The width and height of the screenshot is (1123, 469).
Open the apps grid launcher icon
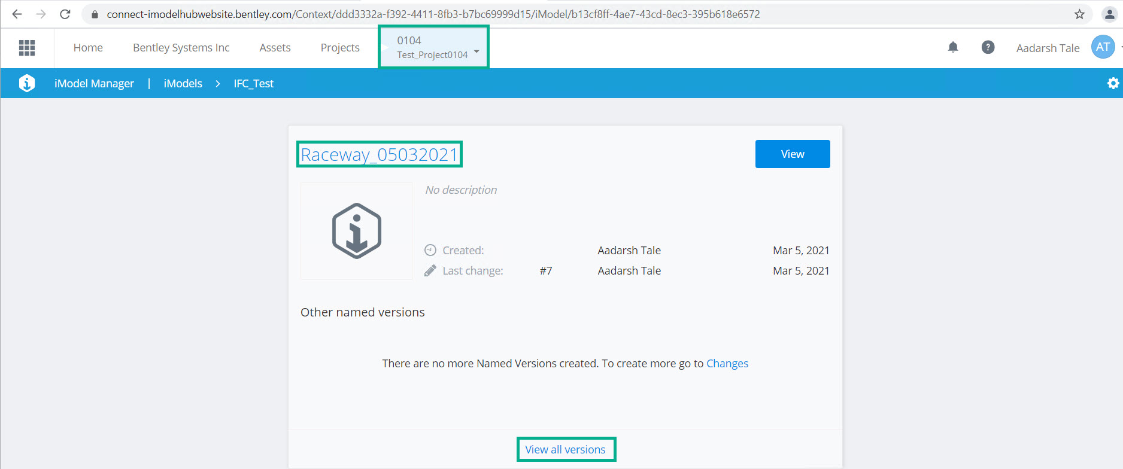pos(27,48)
